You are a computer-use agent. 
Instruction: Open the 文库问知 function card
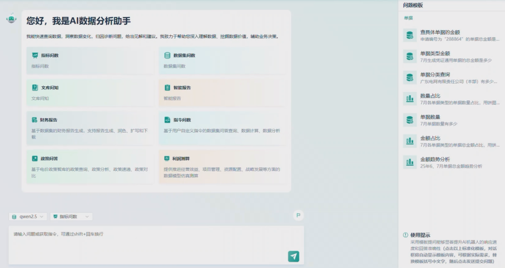[90, 92]
